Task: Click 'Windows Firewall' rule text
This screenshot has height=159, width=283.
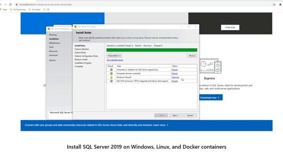Action: tap(124, 77)
